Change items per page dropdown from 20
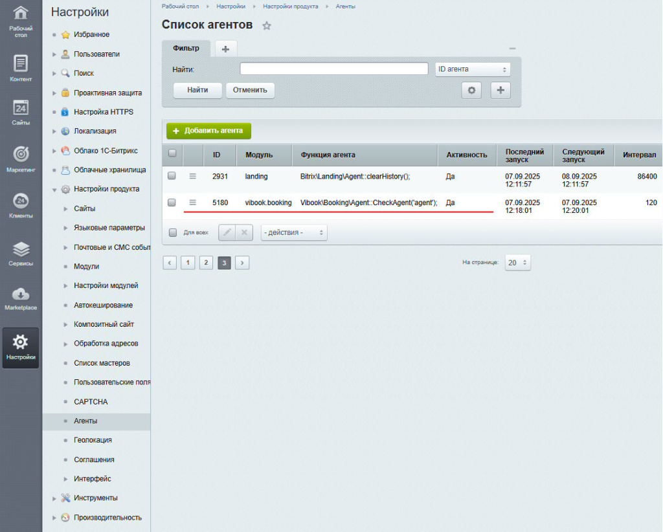Image resolution: width=663 pixels, height=532 pixels. click(x=517, y=263)
